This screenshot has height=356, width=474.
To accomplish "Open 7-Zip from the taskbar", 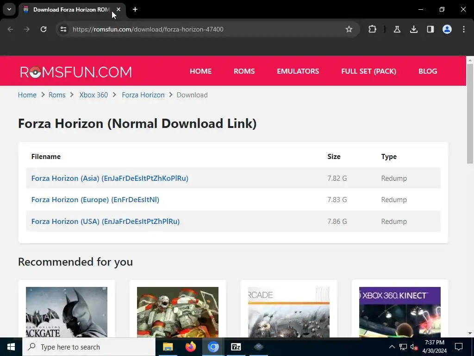I will click(236, 347).
